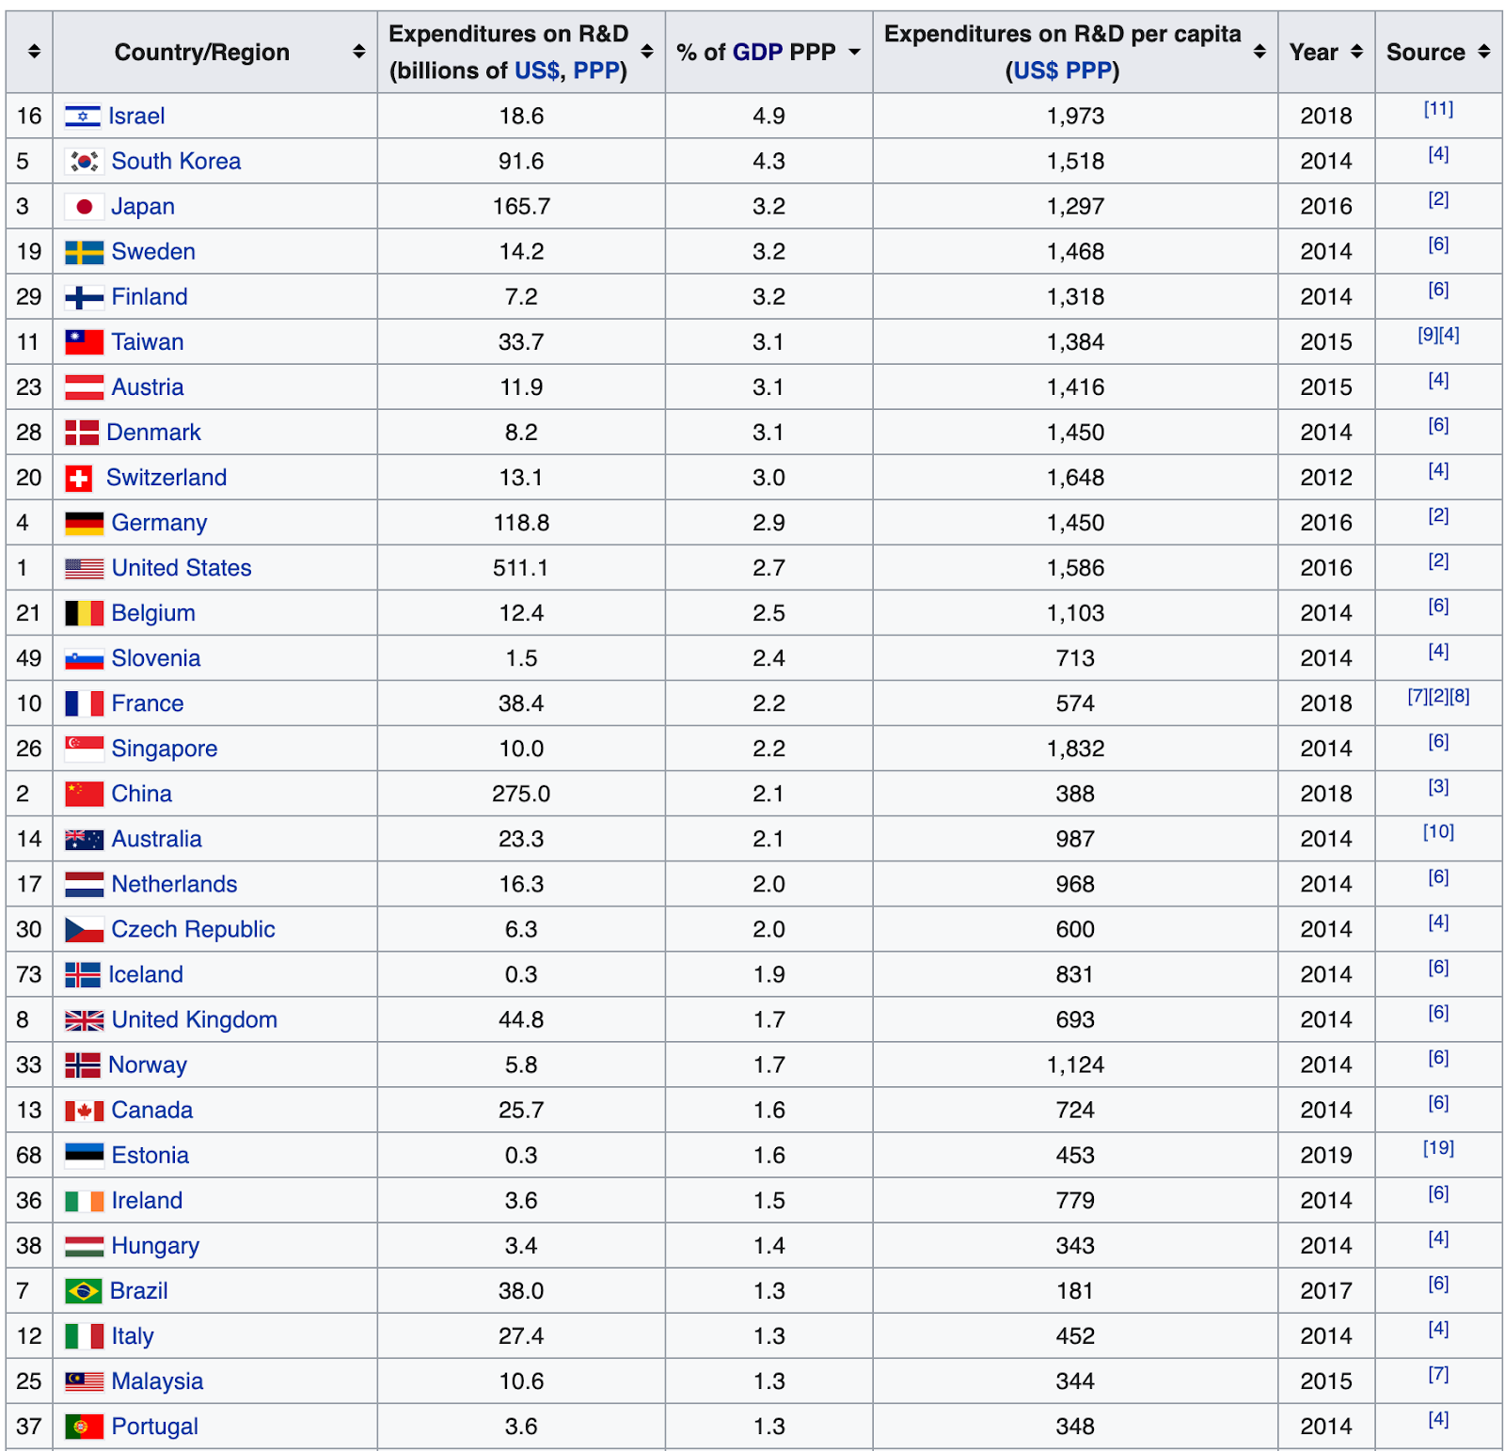Open the Malaysia country link

point(157,1381)
